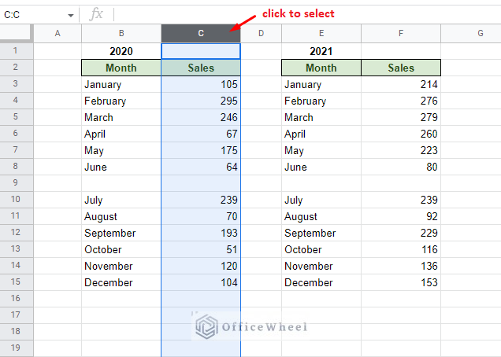This screenshot has width=501, height=357.
Task: Click the sales value 136
Action: point(401,266)
